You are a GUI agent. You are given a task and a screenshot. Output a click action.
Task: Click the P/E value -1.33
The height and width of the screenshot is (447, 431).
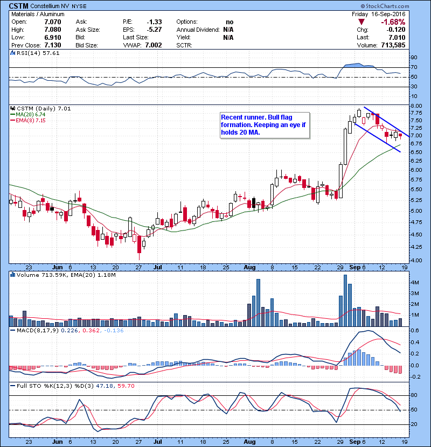pos(154,22)
